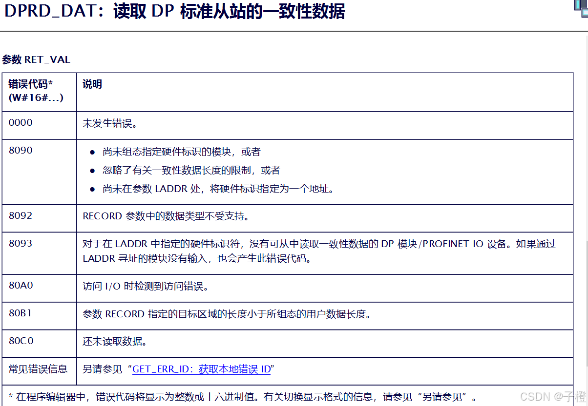Screen dimensions: 588x406
Task: Select error code 8093 cell
Action: coord(21,243)
